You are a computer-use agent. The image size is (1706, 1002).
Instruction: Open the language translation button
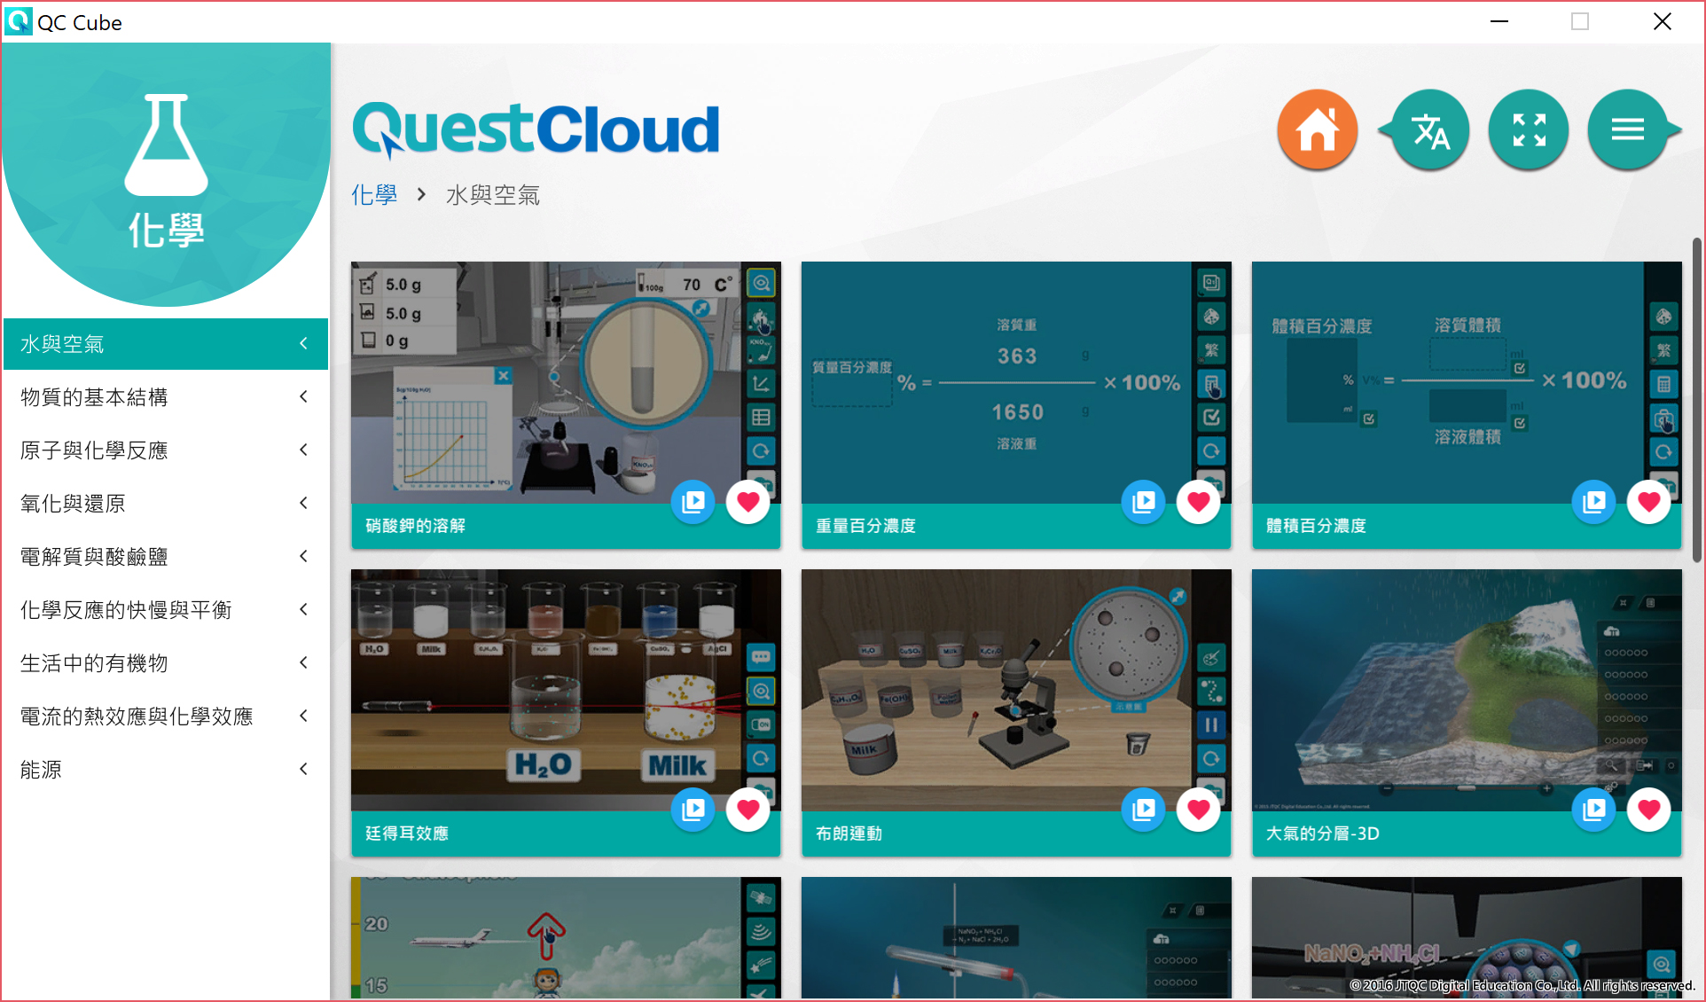pos(1430,130)
